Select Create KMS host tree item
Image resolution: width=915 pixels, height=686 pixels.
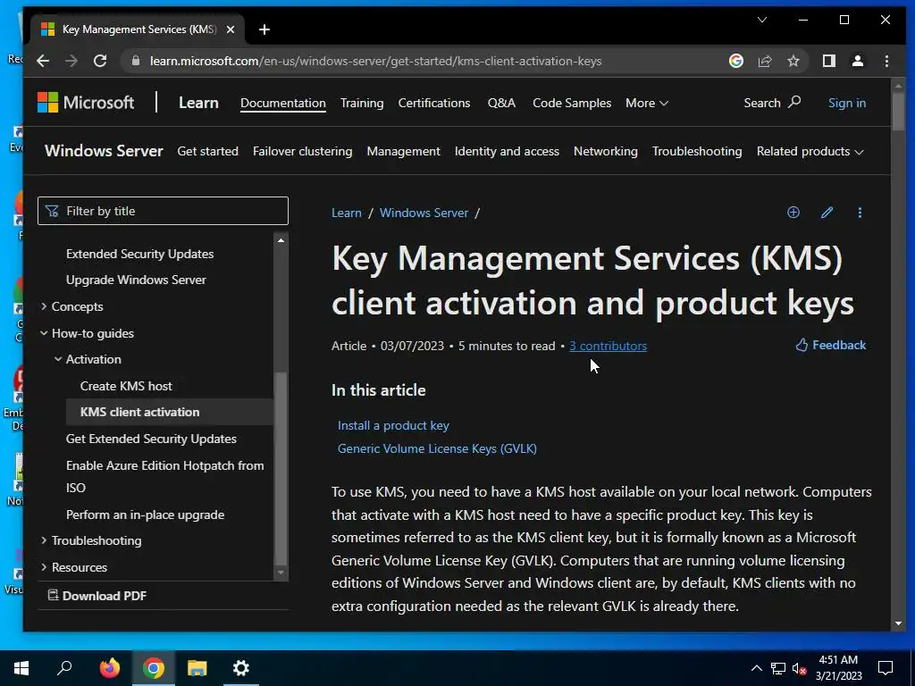tap(126, 386)
